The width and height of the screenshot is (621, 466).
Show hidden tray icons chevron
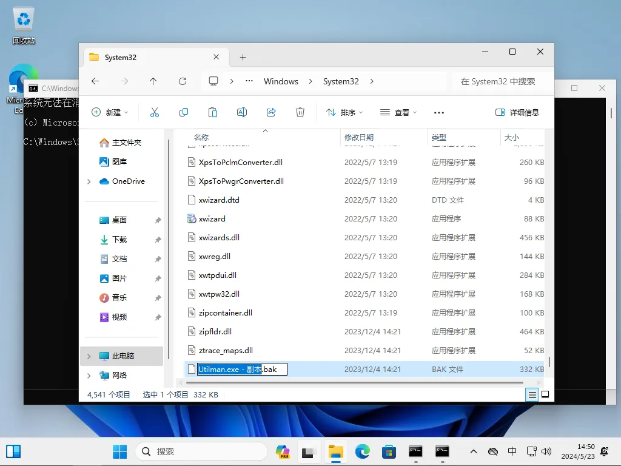click(x=473, y=451)
